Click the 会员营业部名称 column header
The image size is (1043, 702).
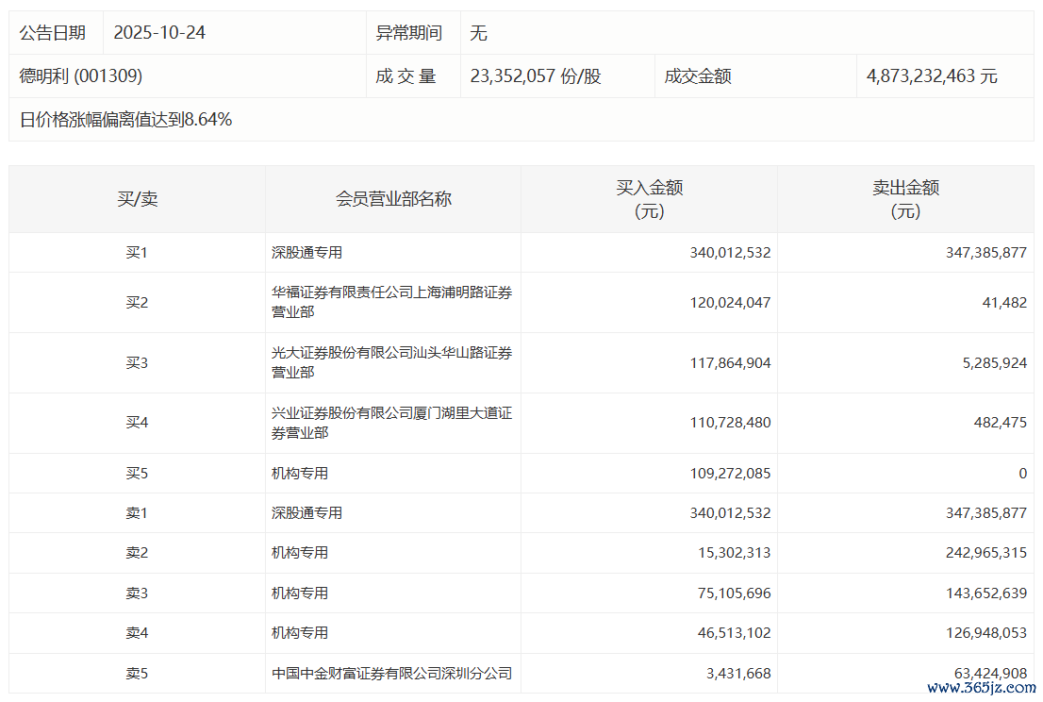click(x=393, y=199)
